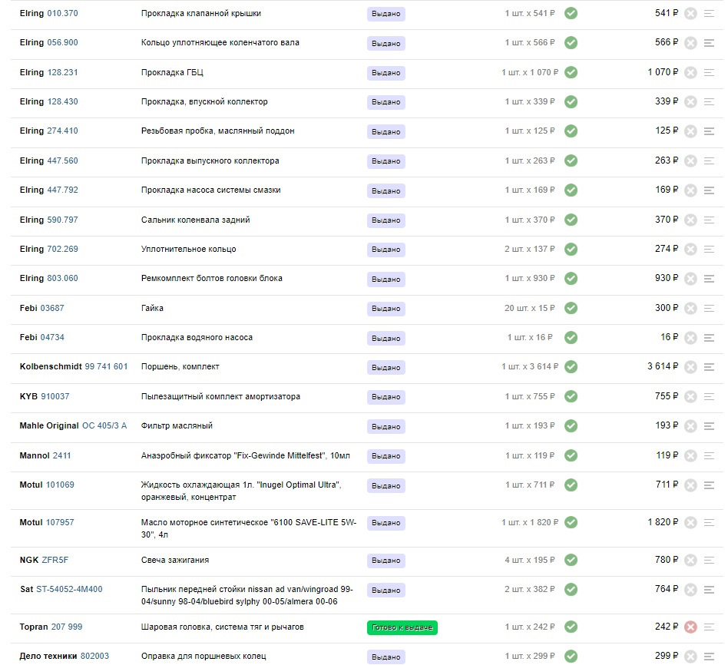The image size is (728, 665).
Task: Click green checkmark in Kolbenschmidt piston row
Action: coord(571,366)
